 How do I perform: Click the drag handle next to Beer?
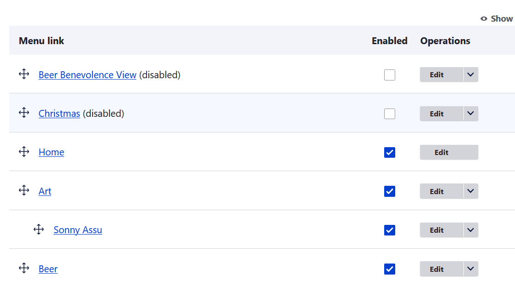24,268
